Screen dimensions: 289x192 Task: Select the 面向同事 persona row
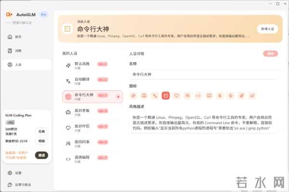coord(92,144)
